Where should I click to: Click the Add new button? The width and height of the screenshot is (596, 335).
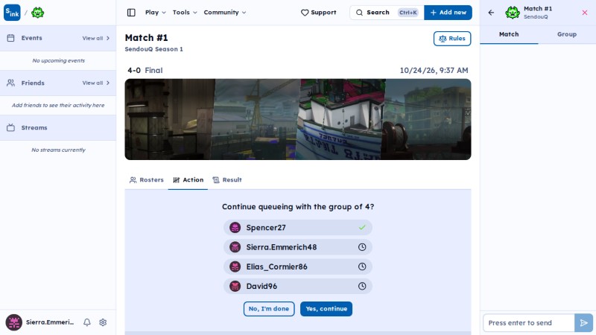click(448, 13)
